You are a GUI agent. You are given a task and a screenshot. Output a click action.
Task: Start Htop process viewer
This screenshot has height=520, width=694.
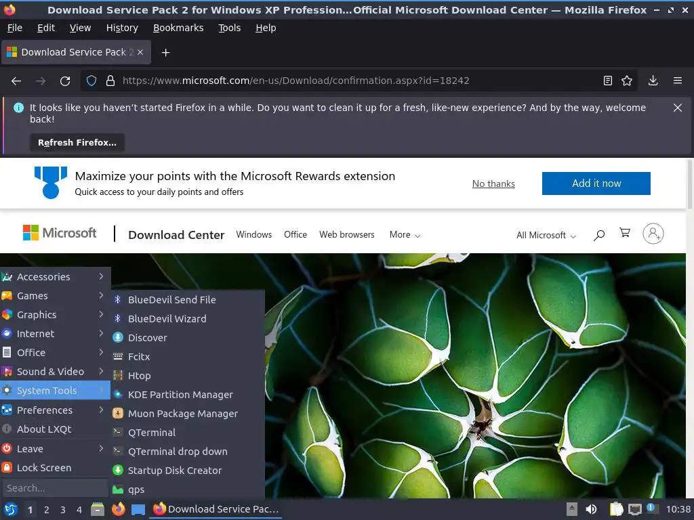coord(188,376)
